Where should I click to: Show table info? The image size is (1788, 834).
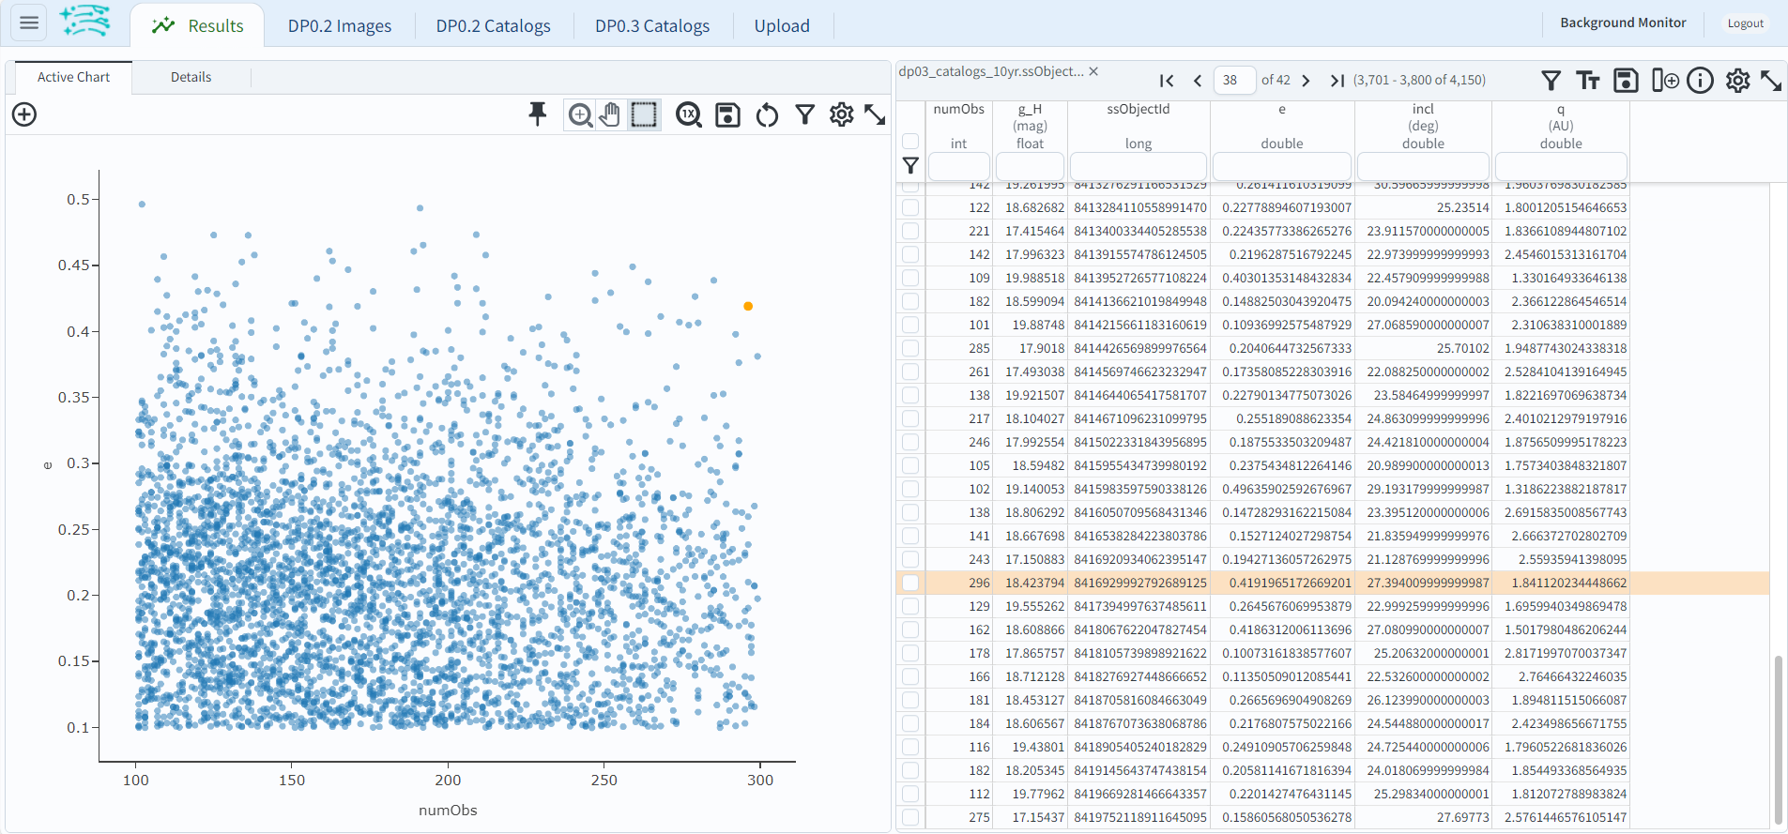[x=1700, y=81]
